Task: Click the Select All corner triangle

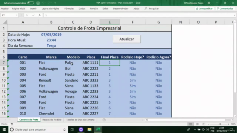Action: click(5, 22)
